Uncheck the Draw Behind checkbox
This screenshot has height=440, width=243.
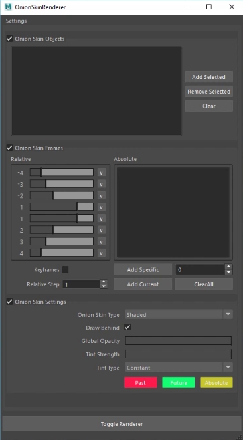pos(127,328)
